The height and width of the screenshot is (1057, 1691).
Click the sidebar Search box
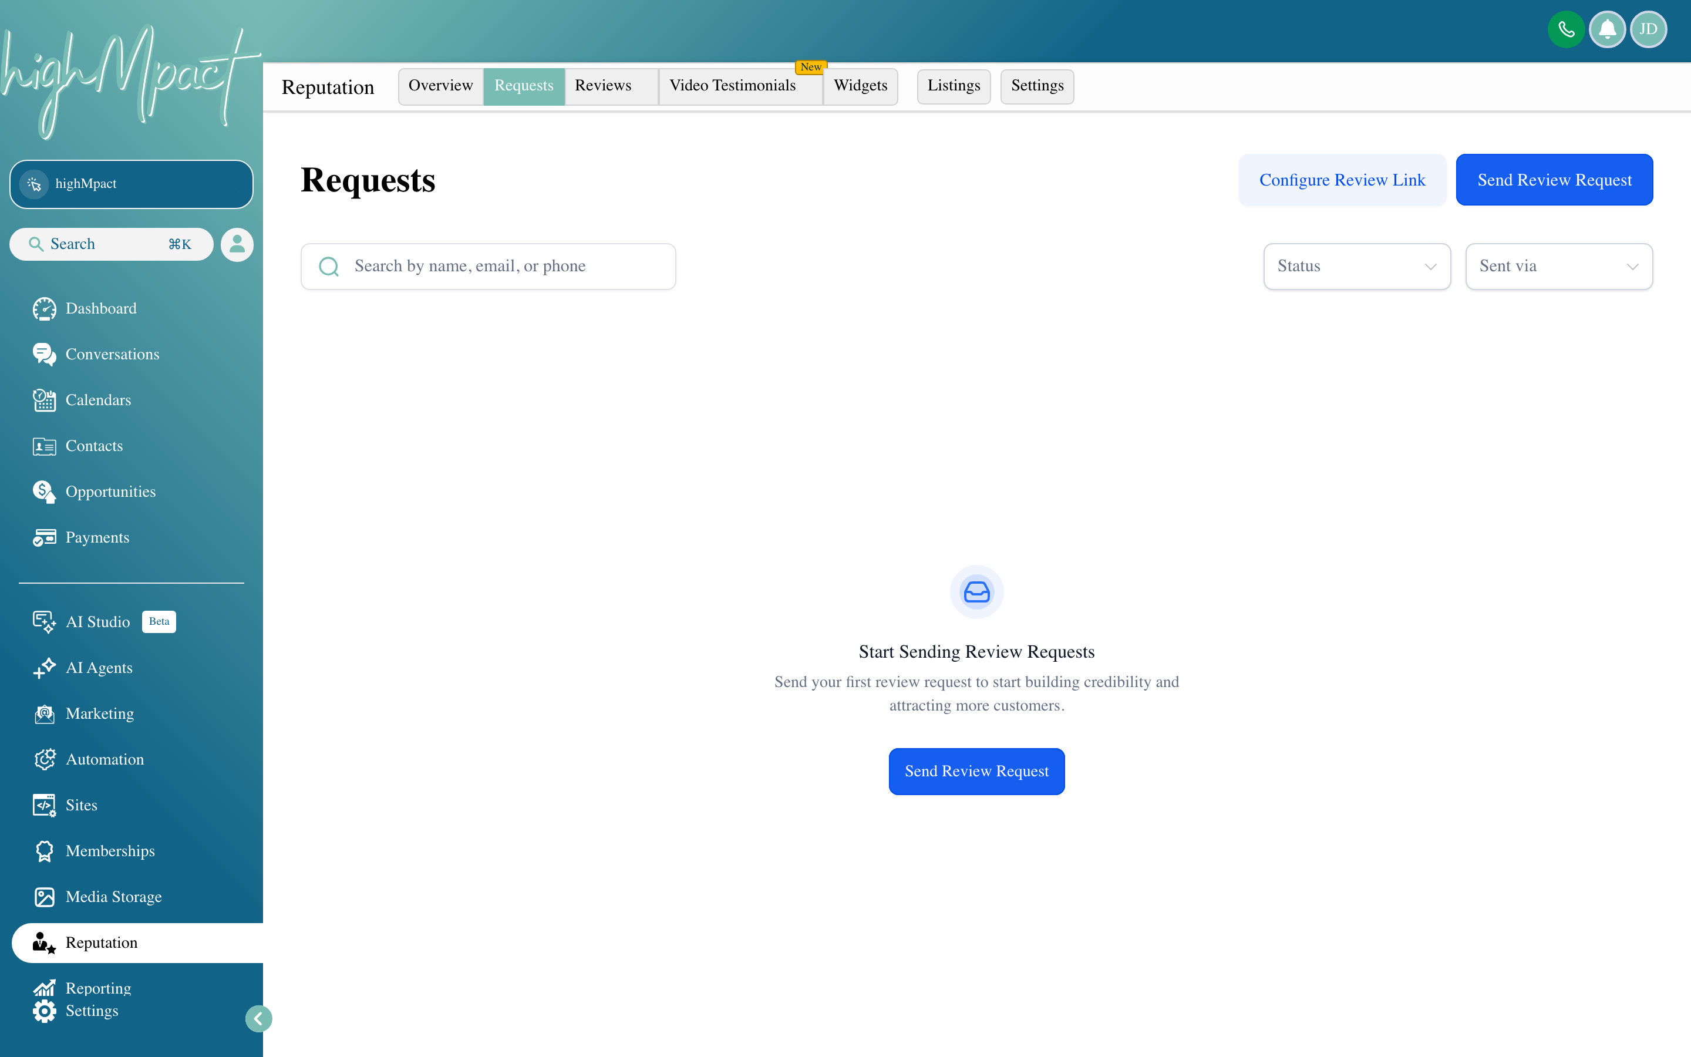(x=111, y=244)
